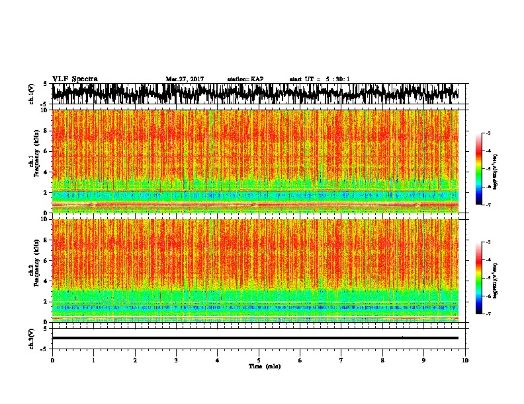Click the "9" tick on the time axis
The width and height of the screenshot is (524, 404).
[423, 360]
